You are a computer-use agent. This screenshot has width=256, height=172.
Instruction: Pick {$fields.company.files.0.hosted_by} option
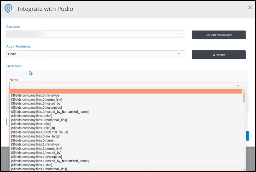pos(36,104)
